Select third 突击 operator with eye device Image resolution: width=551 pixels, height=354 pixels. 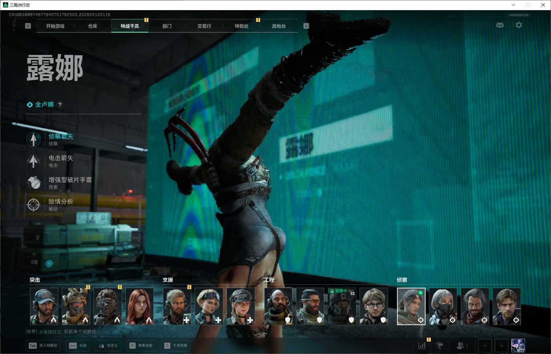tap(108, 307)
